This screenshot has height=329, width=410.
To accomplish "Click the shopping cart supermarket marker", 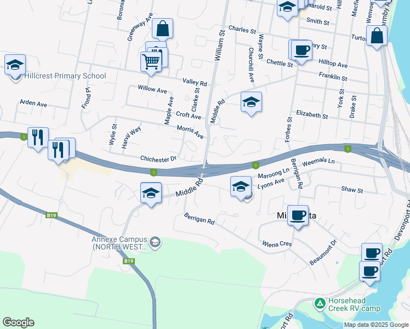I will pos(151,63).
